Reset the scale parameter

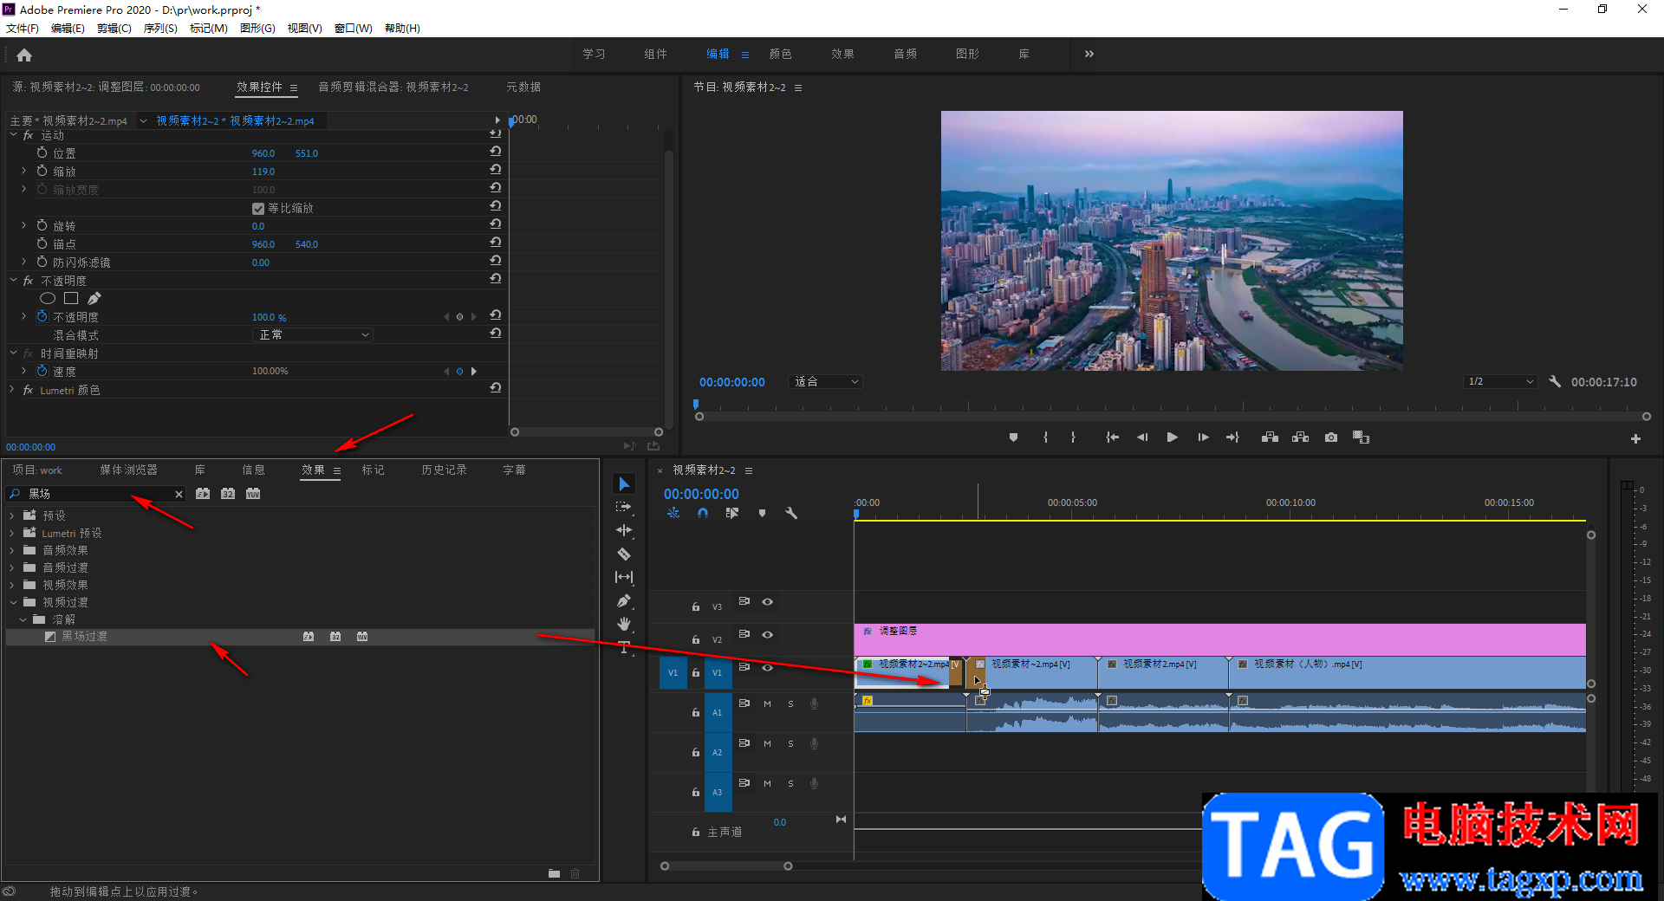(495, 169)
